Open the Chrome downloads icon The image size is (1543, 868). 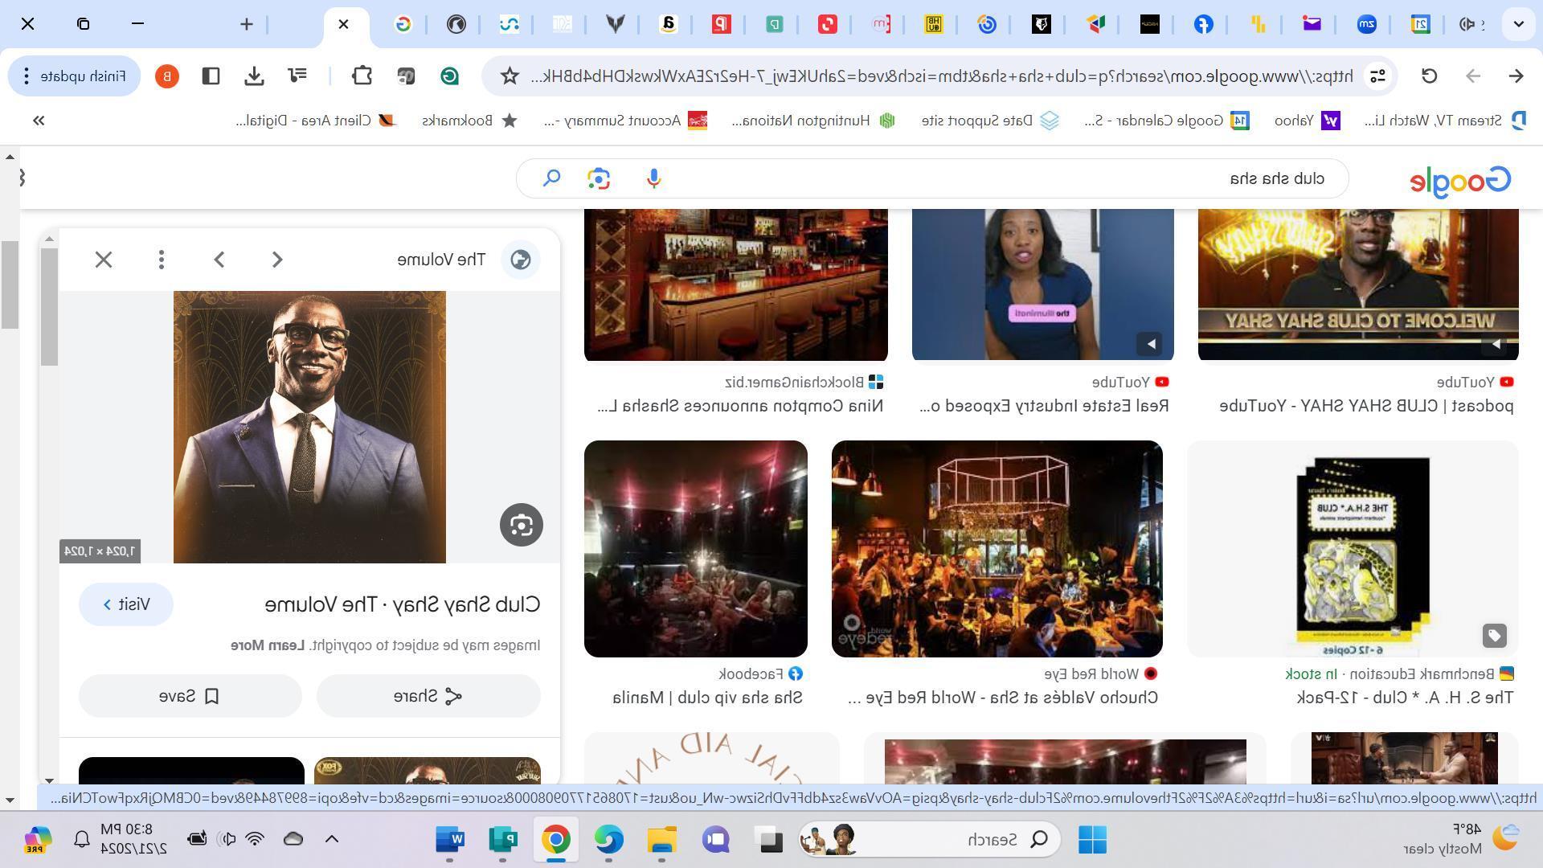point(254,76)
